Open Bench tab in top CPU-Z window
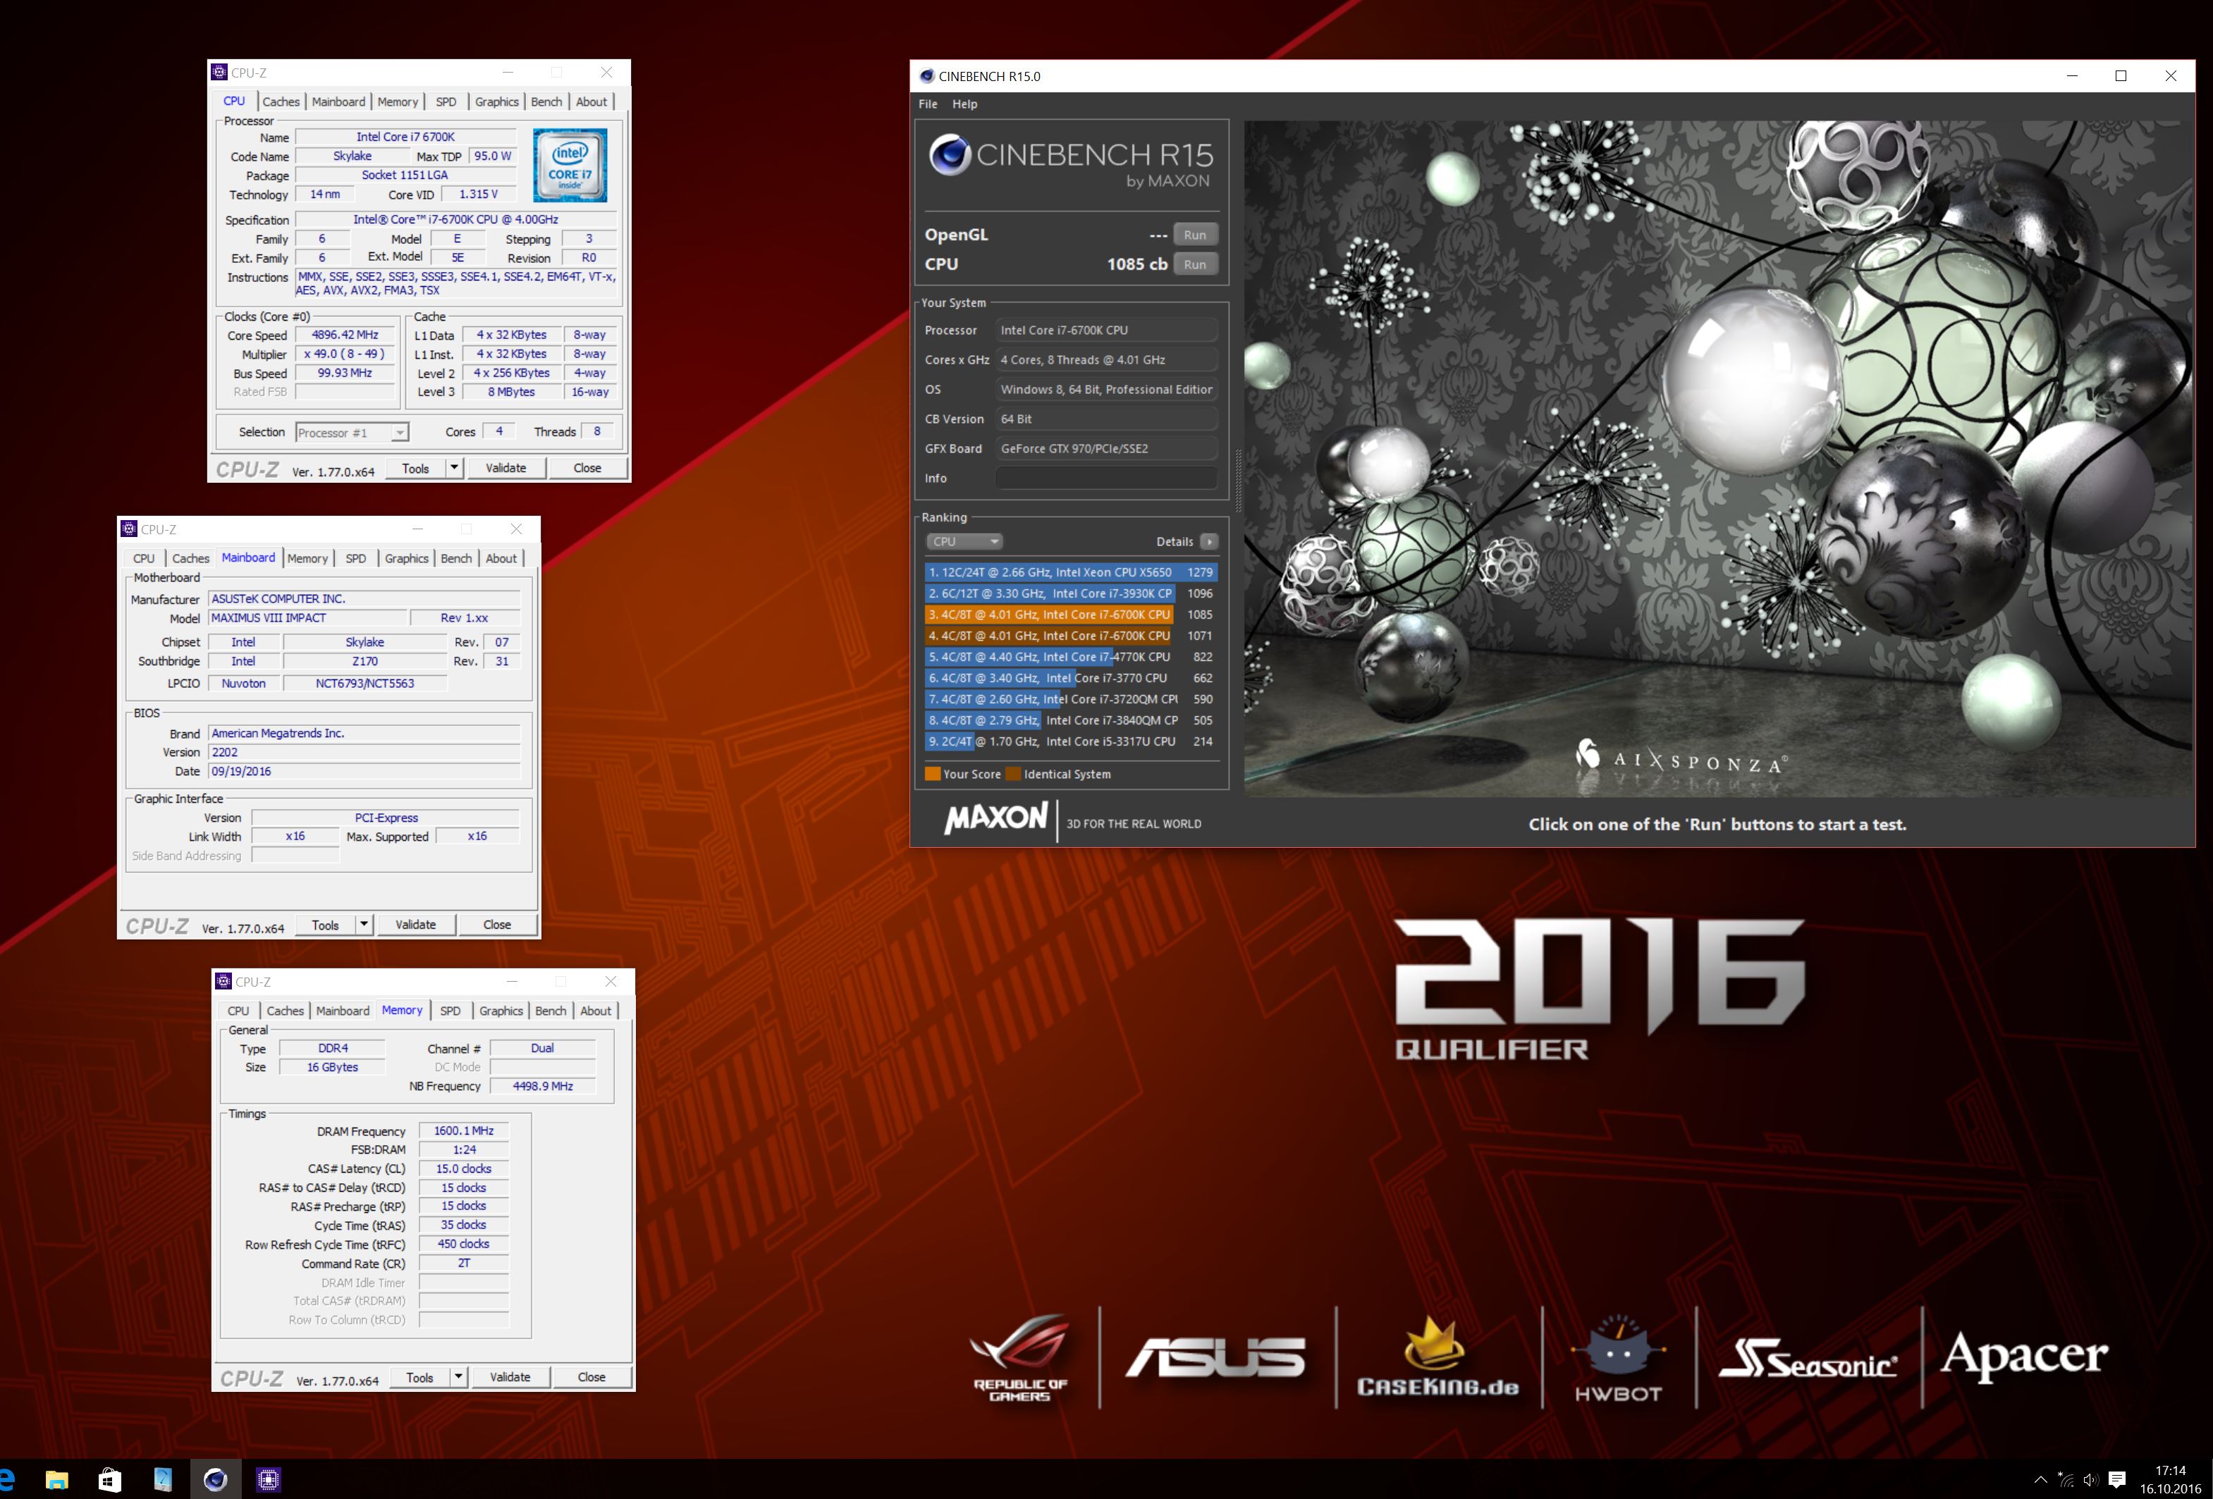The image size is (2213, 1499). pyautogui.click(x=546, y=102)
